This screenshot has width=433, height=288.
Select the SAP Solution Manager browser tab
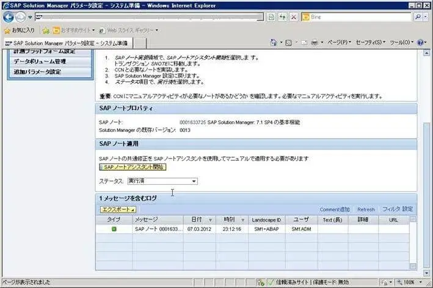click(68, 43)
